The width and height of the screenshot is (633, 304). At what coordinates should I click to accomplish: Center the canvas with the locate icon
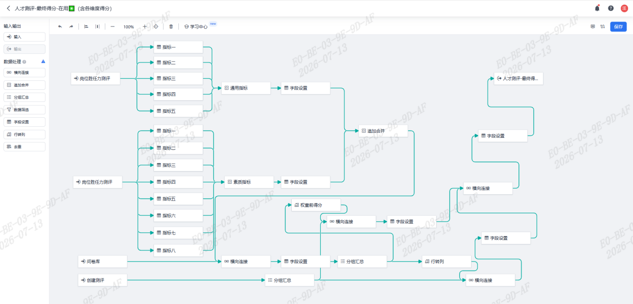tap(156, 26)
